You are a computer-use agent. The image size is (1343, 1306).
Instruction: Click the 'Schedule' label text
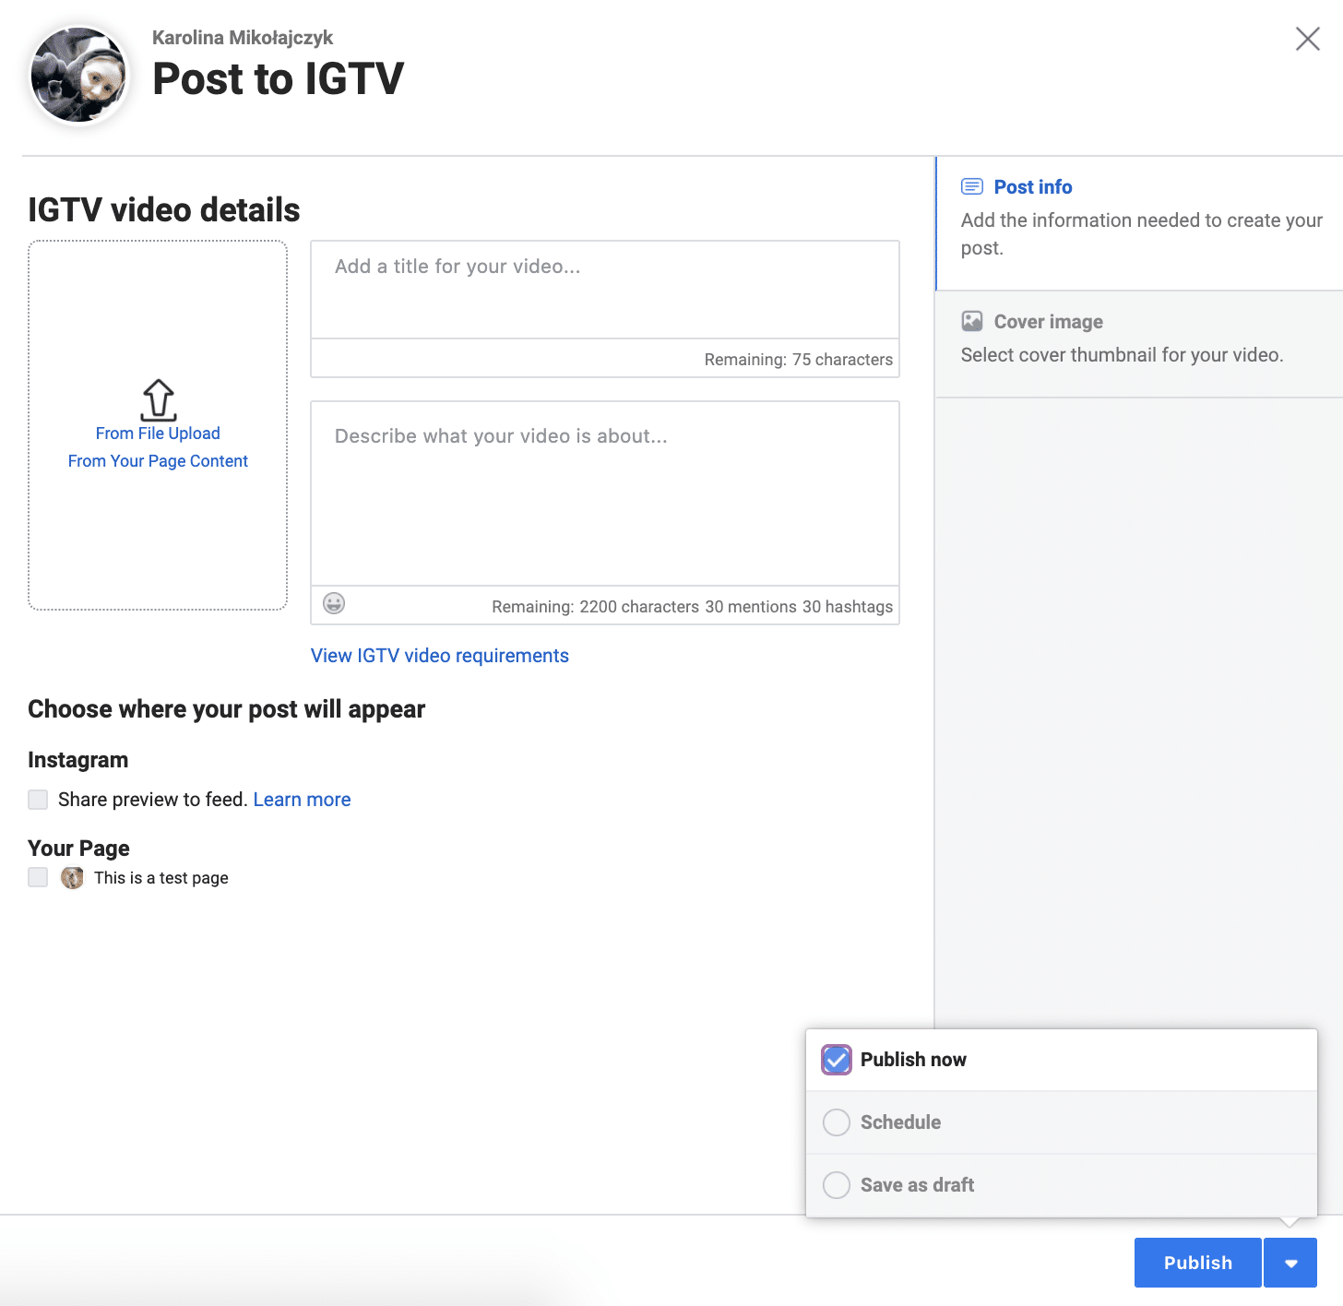(x=900, y=1122)
